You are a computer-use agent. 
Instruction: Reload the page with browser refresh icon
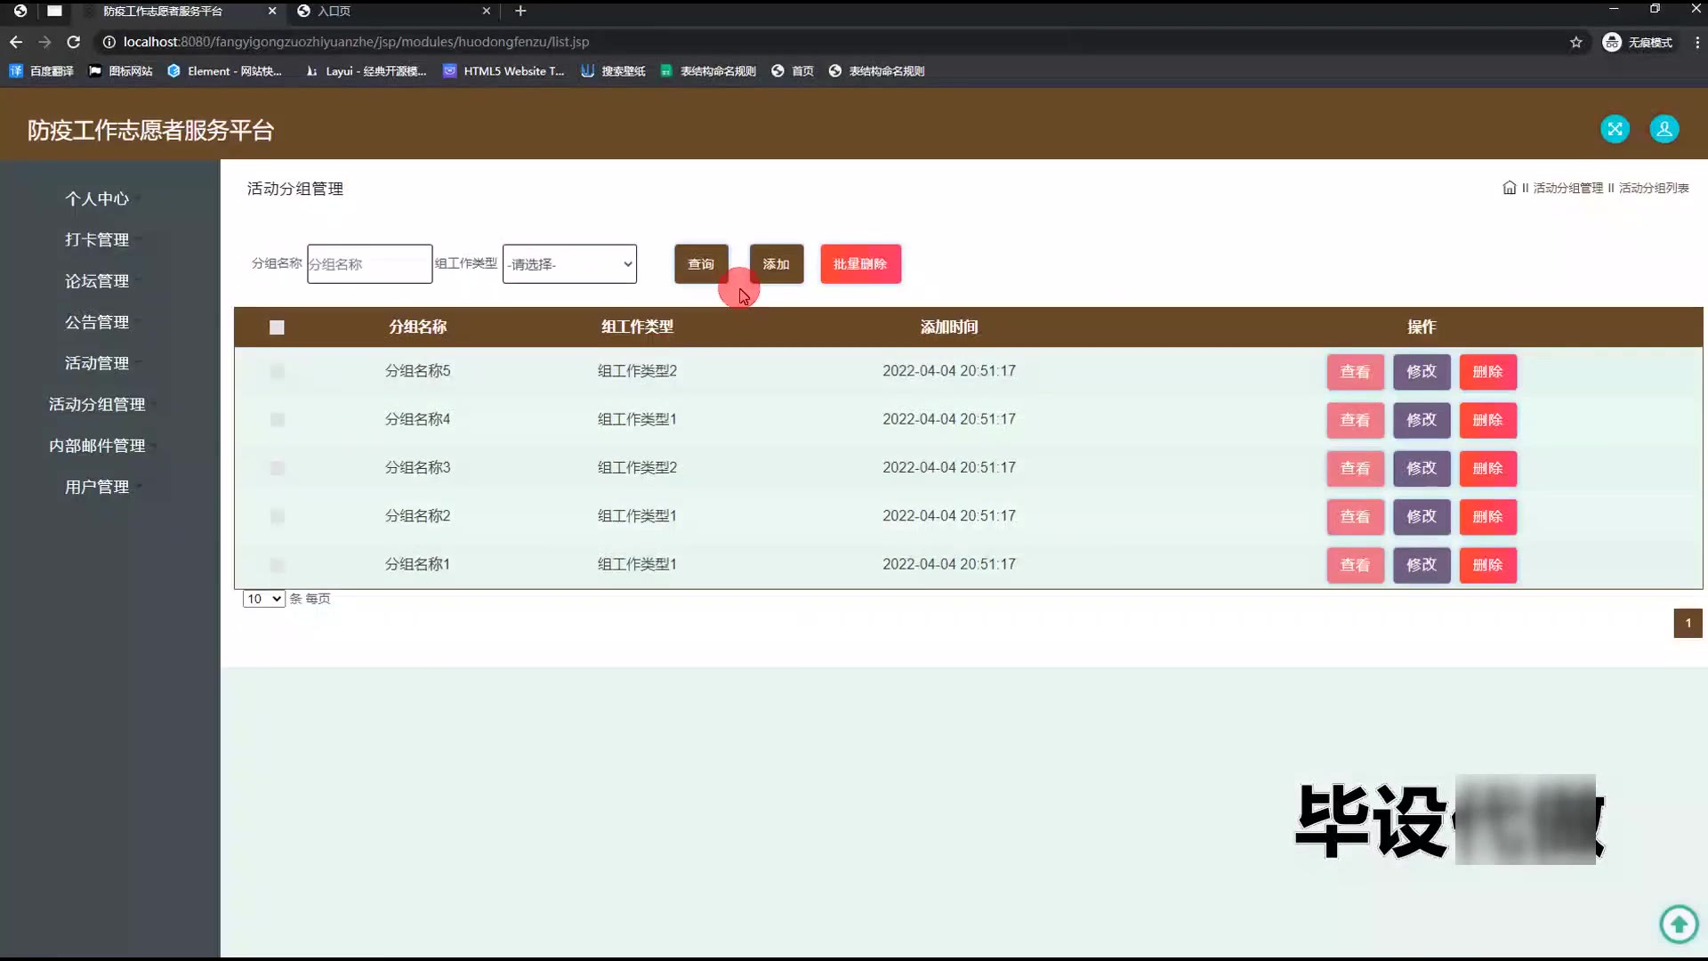coord(74,42)
